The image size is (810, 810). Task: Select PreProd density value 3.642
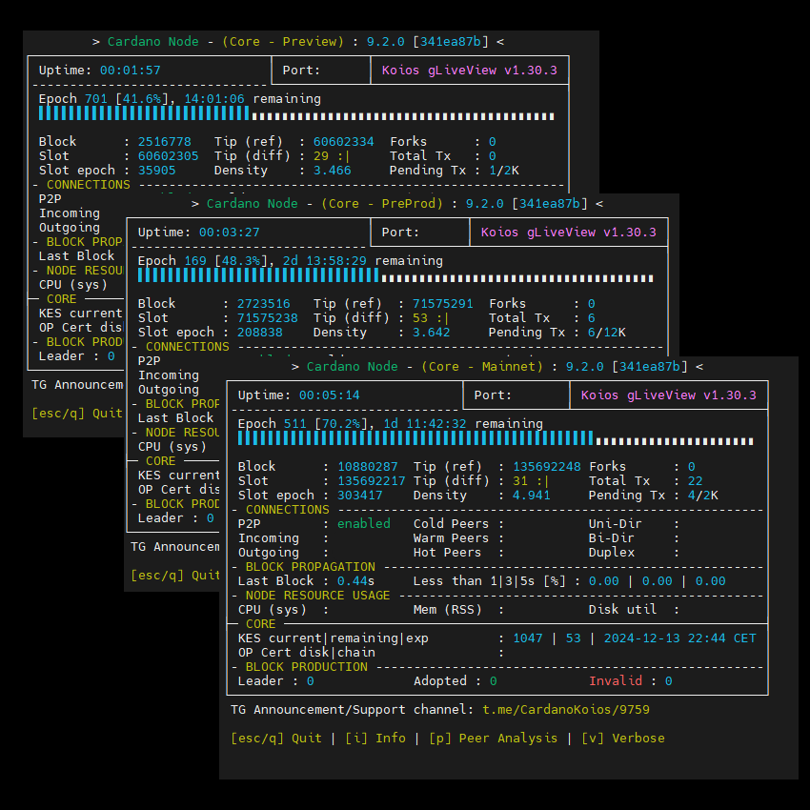(432, 333)
